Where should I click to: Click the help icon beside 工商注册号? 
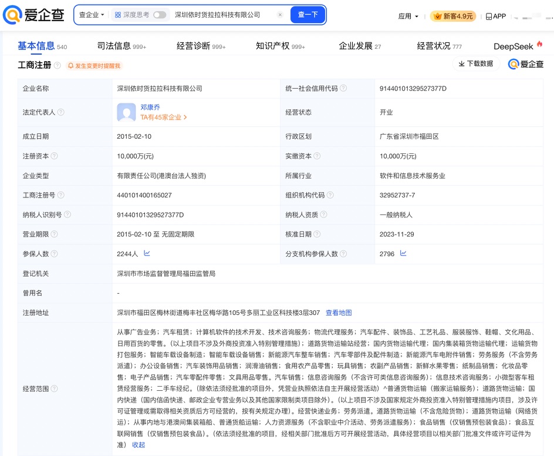coord(61,195)
